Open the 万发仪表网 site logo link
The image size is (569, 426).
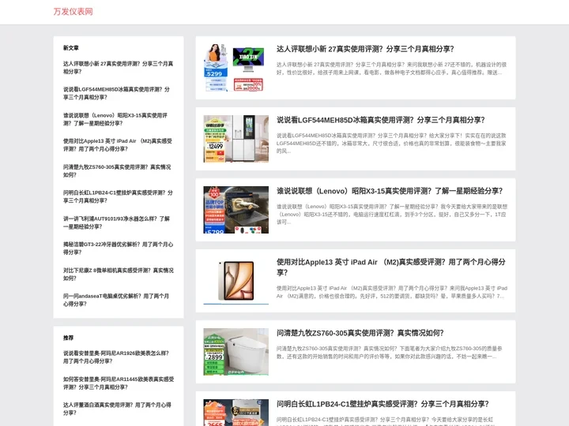click(73, 12)
